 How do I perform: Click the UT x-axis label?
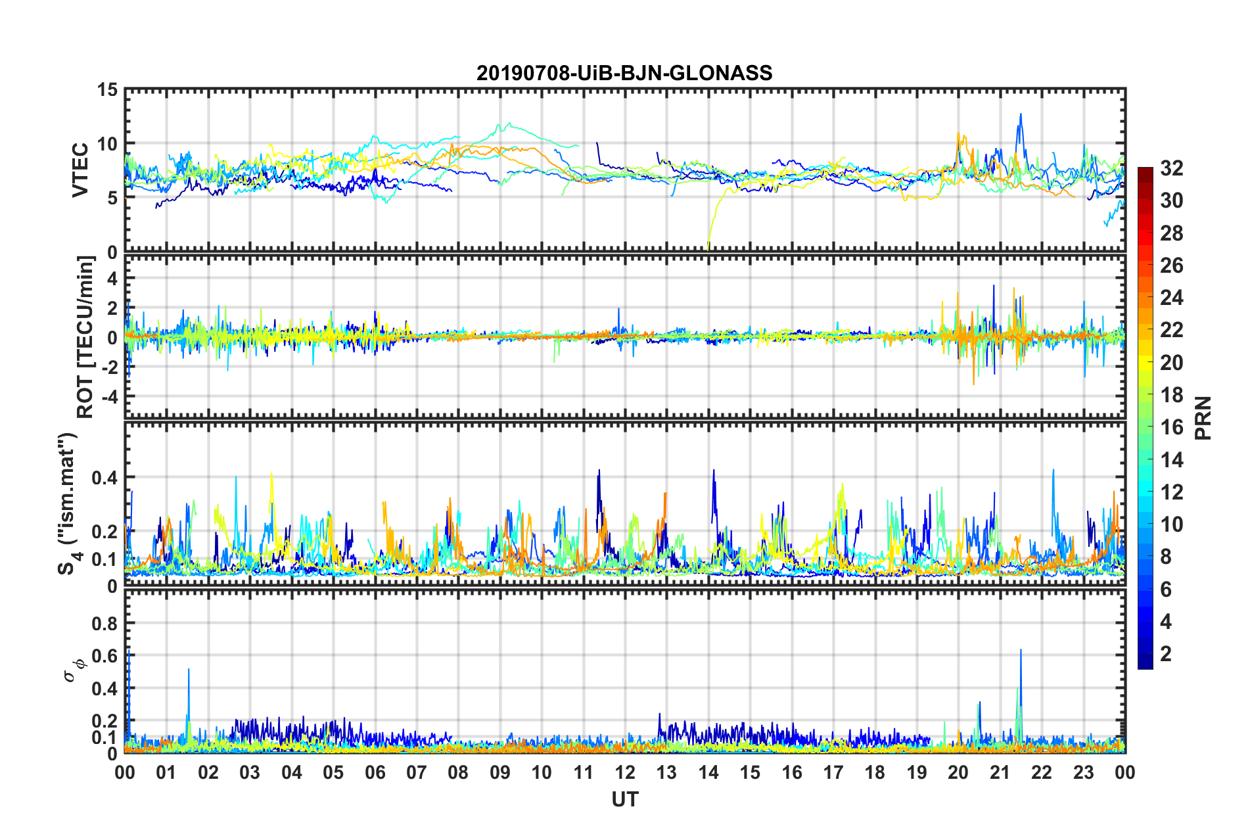point(625,799)
